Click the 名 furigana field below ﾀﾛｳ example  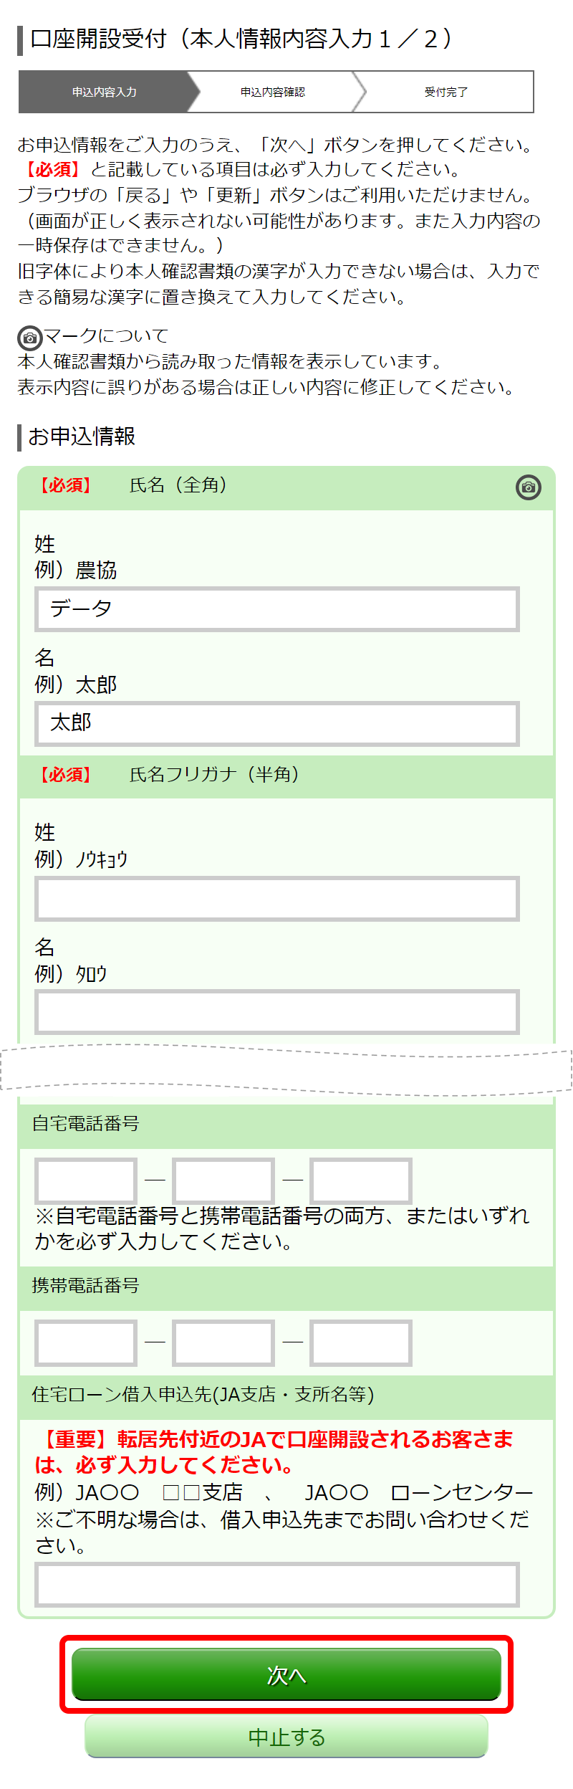click(277, 1012)
